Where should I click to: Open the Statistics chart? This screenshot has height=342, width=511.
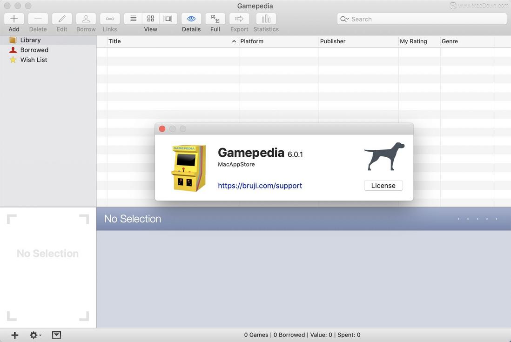click(266, 19)
